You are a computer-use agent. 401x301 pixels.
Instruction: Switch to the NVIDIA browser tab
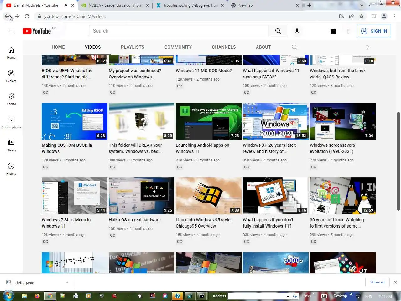pyautogui.click(x=115, y=5)
